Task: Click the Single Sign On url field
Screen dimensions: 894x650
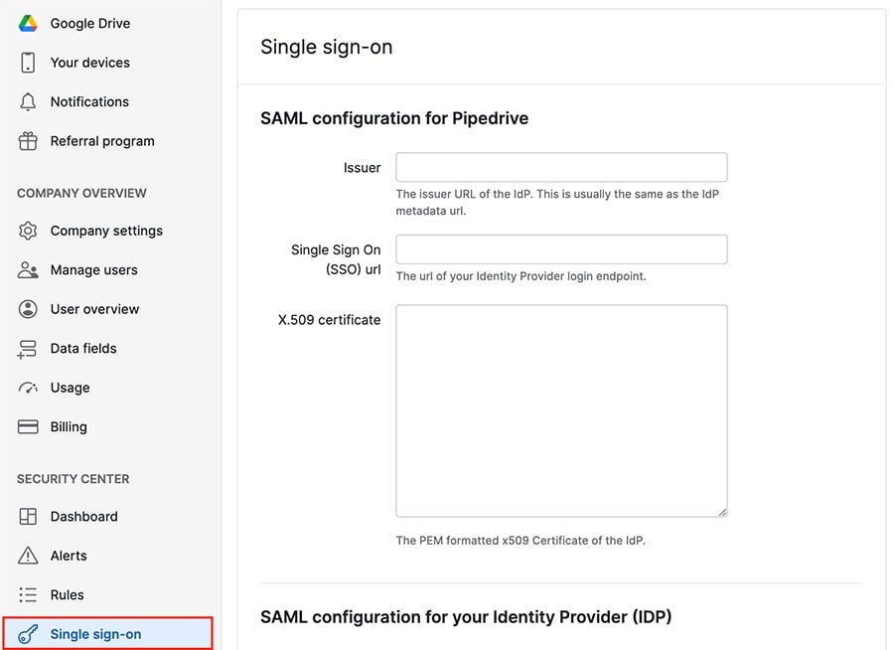Action: (x=560, y=248)
